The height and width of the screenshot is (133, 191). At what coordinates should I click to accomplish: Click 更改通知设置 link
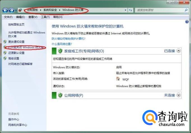(x=16, y=42)
